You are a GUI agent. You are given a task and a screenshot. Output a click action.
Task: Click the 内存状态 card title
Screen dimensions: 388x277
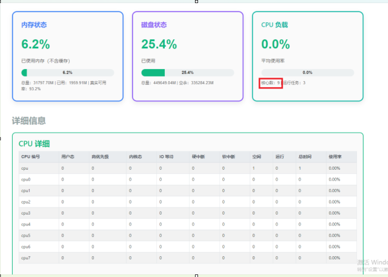pos(34,25)
